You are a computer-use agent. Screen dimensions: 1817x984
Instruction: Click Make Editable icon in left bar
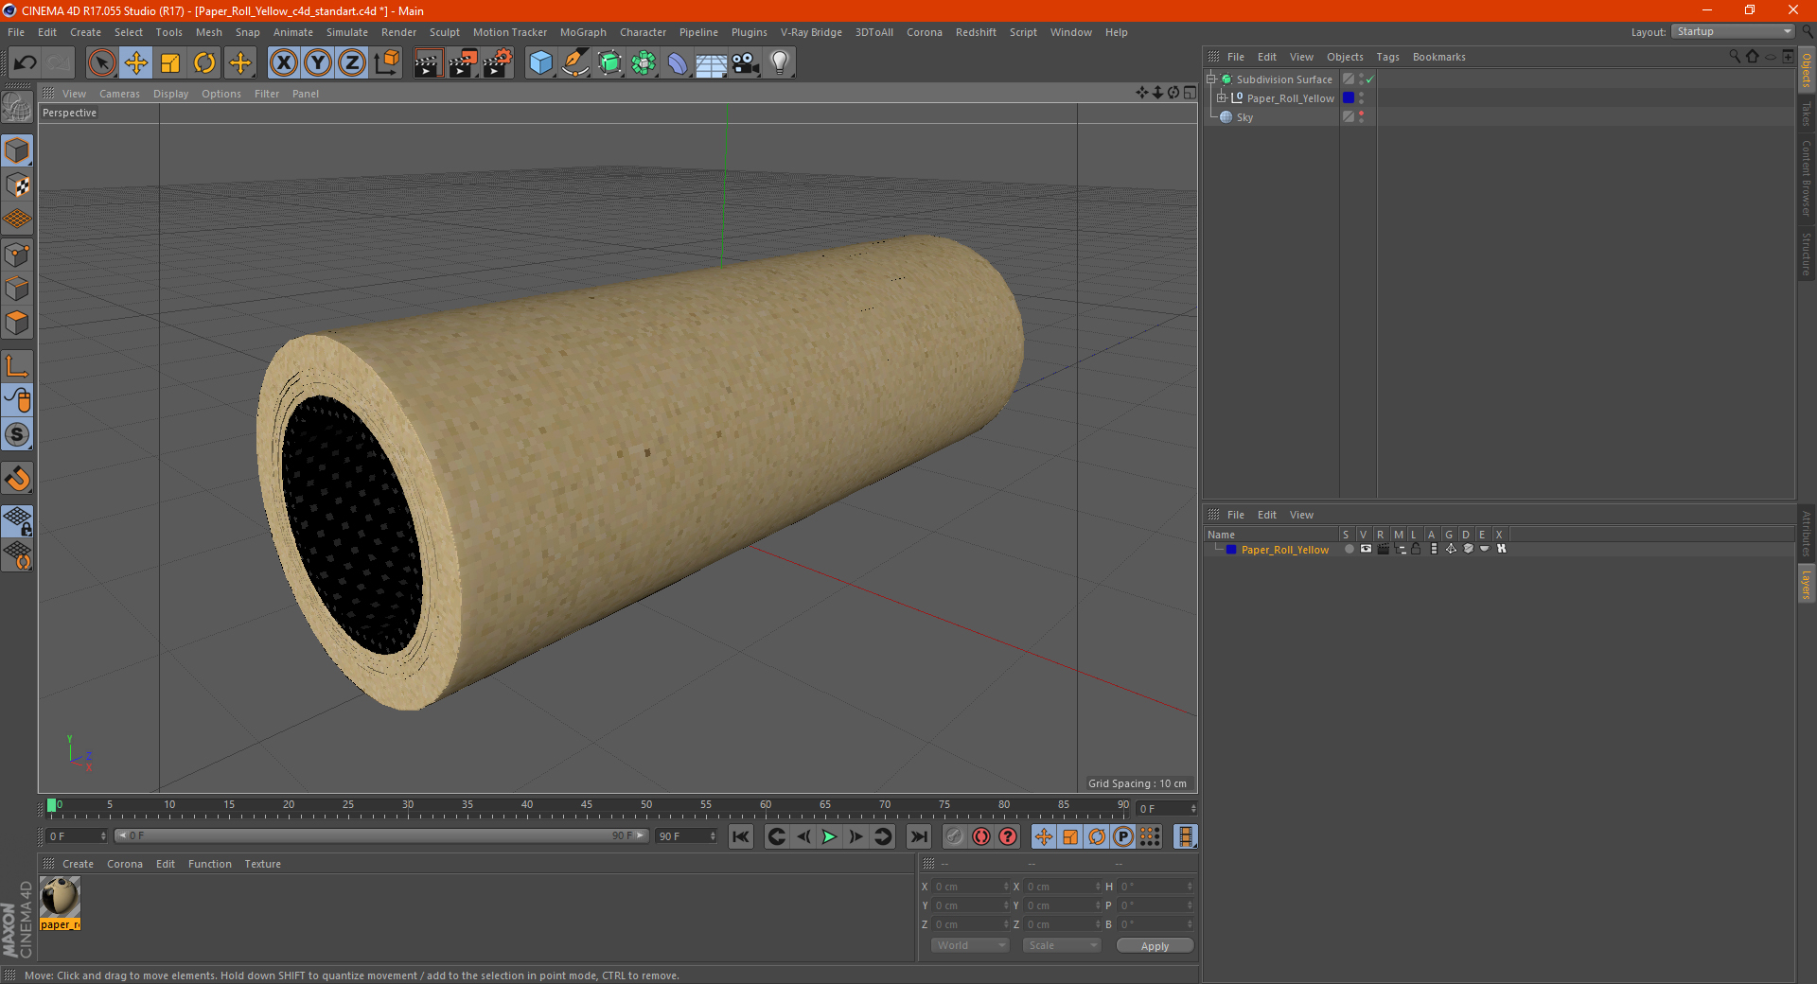tap(17, 107)
